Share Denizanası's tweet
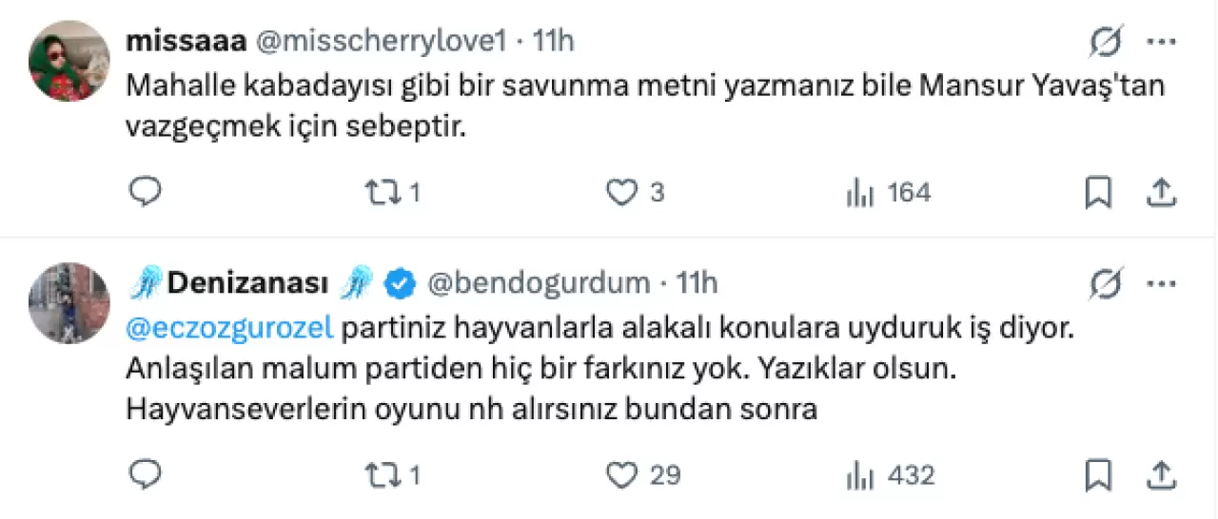This screenshot has height=519, width=1218. point(1161,474)
